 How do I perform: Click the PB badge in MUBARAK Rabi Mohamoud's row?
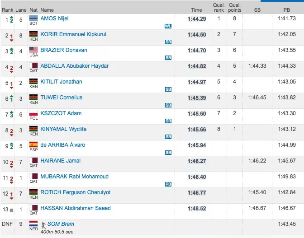click(168, 184)
